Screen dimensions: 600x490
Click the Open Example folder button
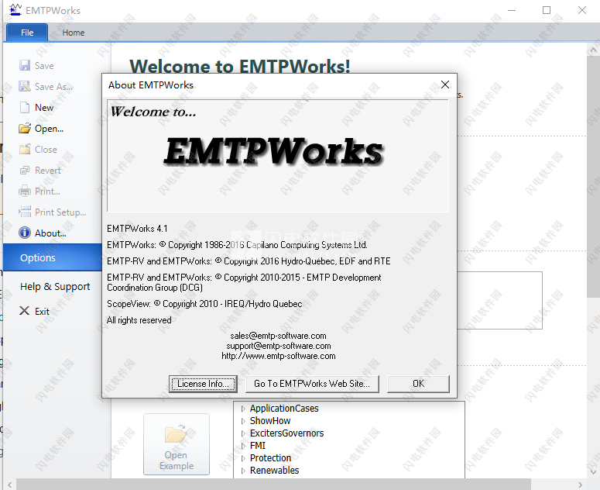tap(177, 444)
